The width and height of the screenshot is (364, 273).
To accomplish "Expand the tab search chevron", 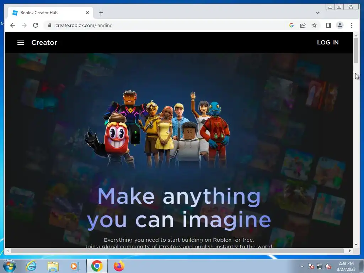I will [317, 13].
